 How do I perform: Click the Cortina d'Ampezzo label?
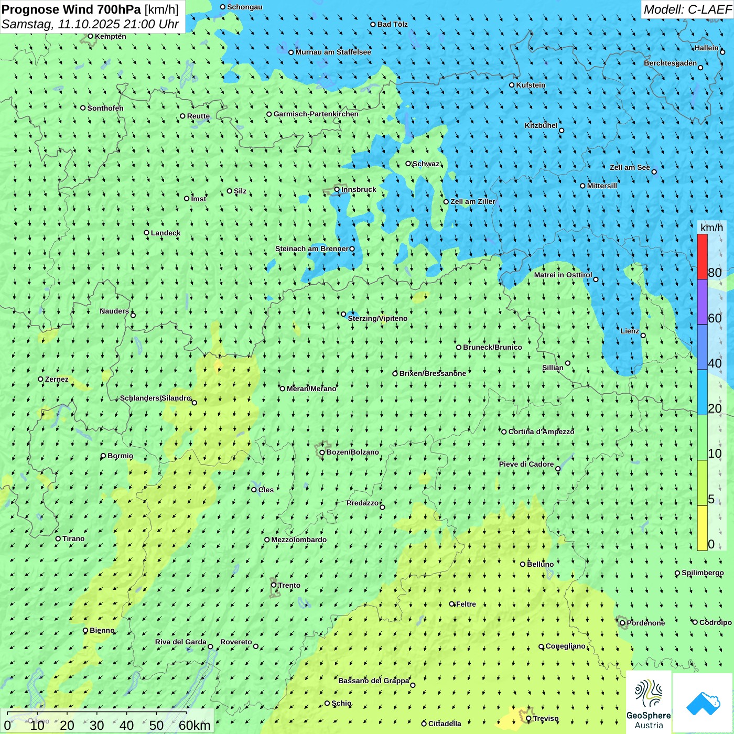[541, 431]
